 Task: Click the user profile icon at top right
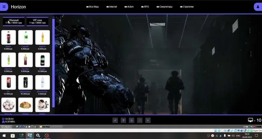tap(258, 7)
